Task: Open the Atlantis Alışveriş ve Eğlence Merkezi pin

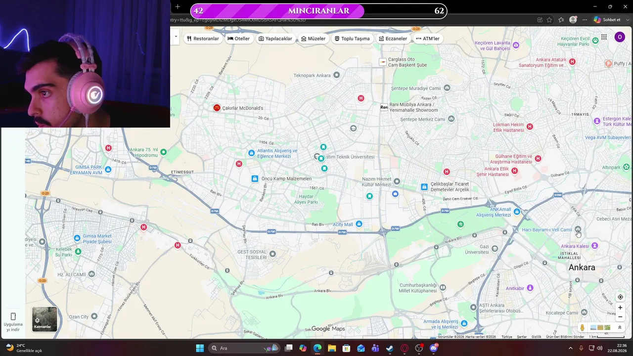Action: [251, 153]
